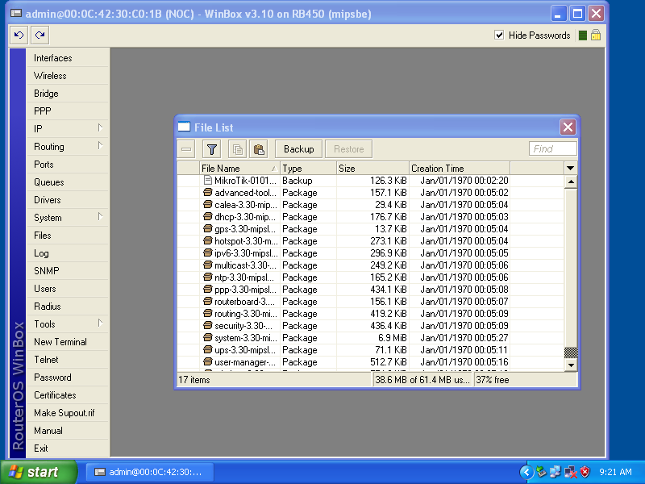Click inside the Find input field
The height and width of the screenshot is (484, 645).
tap(551, 148)
